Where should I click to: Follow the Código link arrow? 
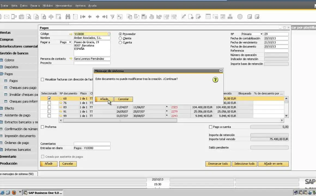coord(71,34)
